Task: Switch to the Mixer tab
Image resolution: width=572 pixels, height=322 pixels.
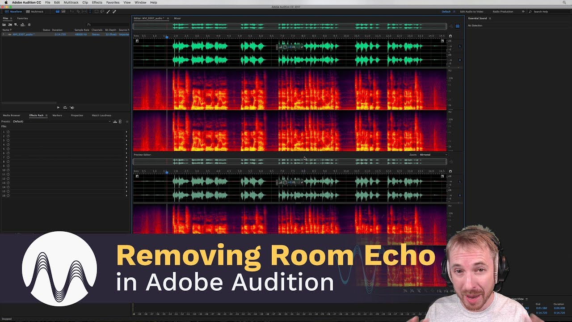Action: point(177,18)
